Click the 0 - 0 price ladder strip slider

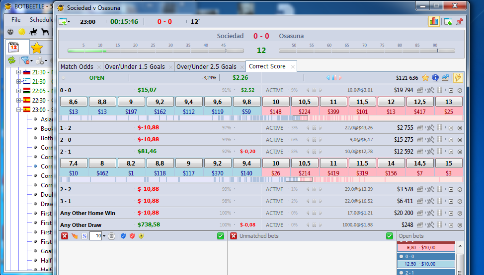300,118
